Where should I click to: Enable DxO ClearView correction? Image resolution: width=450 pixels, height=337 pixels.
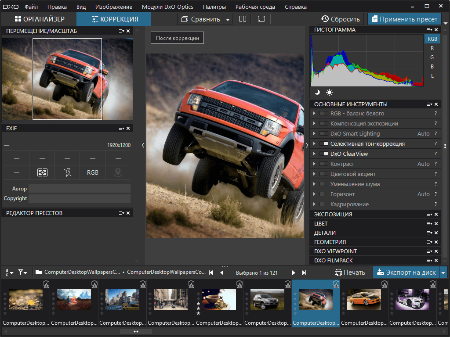pos(324,154)
